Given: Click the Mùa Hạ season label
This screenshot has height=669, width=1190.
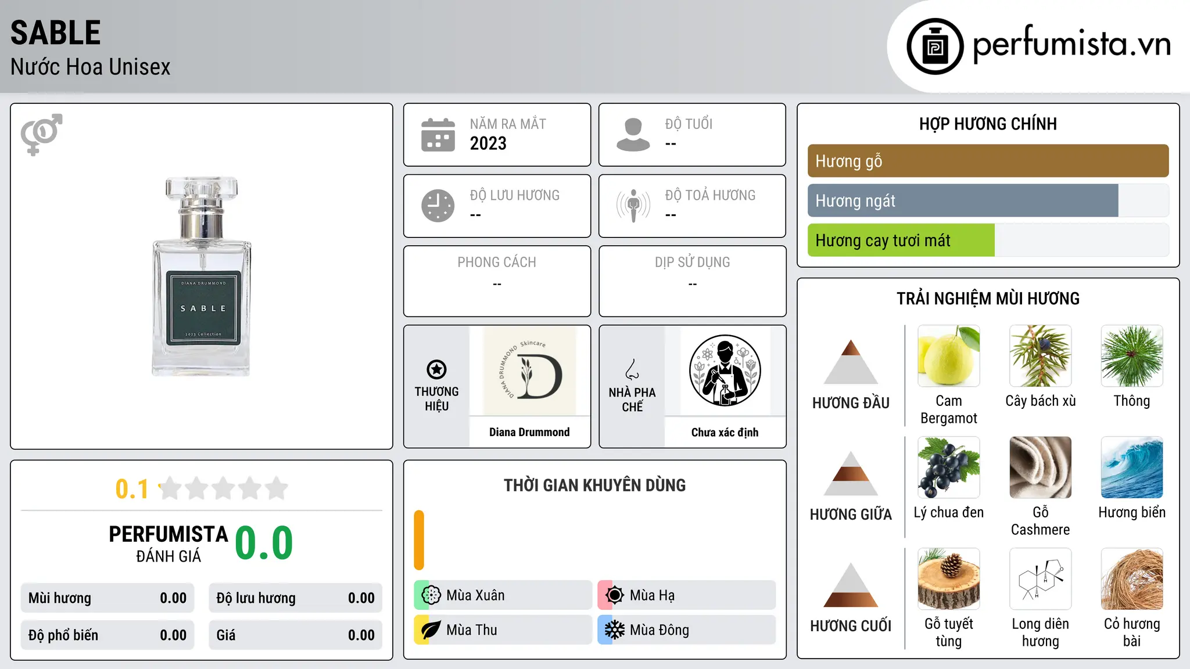Looking at the screenshot, I should [652, 595].
